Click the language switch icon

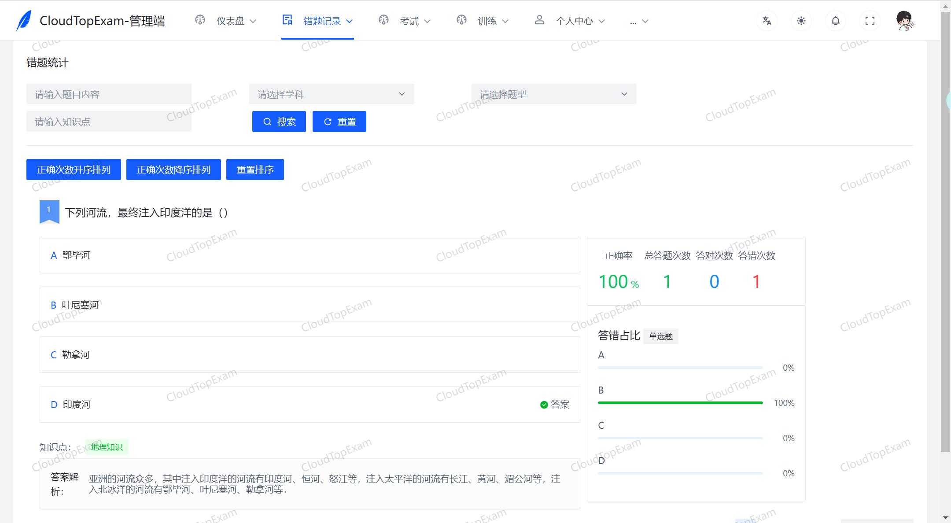tap(767, 20)
